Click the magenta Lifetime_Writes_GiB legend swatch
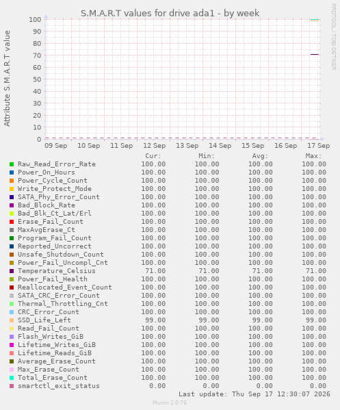The height and width of the screenshot is (410, 340). 12,345
